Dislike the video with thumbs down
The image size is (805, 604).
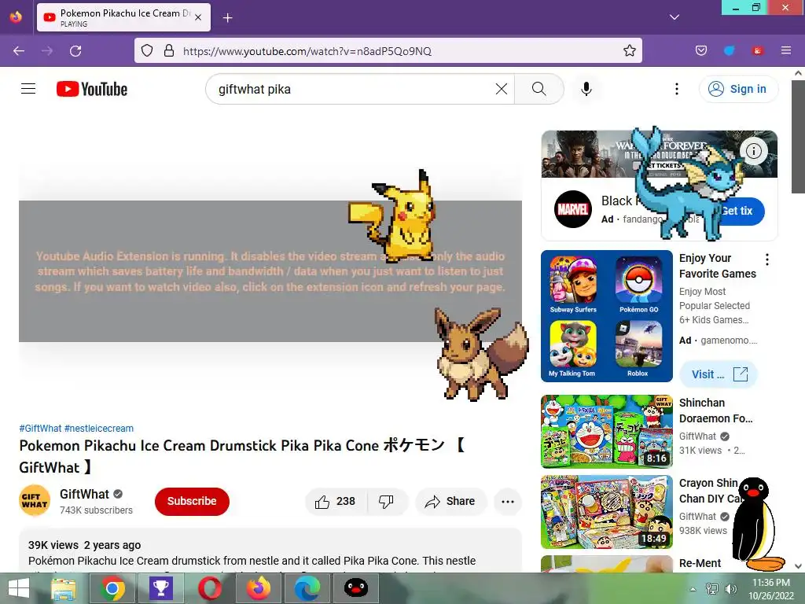click(x=386, y=501)
